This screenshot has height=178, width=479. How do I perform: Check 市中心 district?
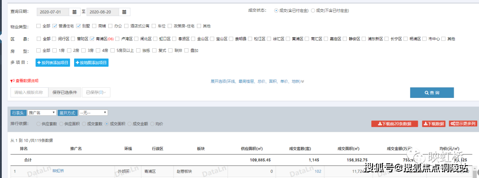(x=424, y=39)
